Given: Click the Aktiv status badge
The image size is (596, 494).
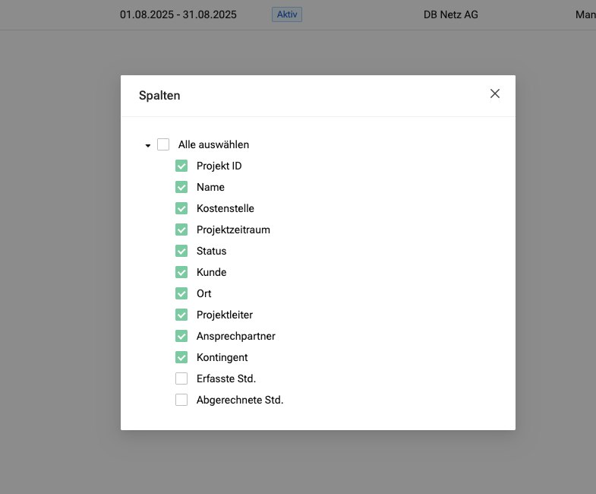Looking at the screenshot, I should tap(287, 14).
